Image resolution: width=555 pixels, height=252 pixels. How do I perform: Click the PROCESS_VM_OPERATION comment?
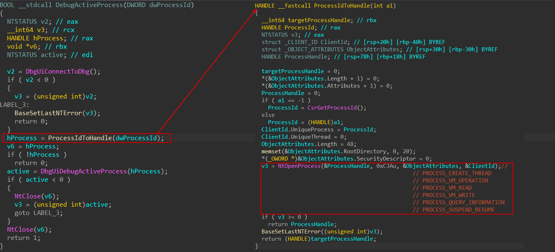pyautogui.click(x=451, y=180)
